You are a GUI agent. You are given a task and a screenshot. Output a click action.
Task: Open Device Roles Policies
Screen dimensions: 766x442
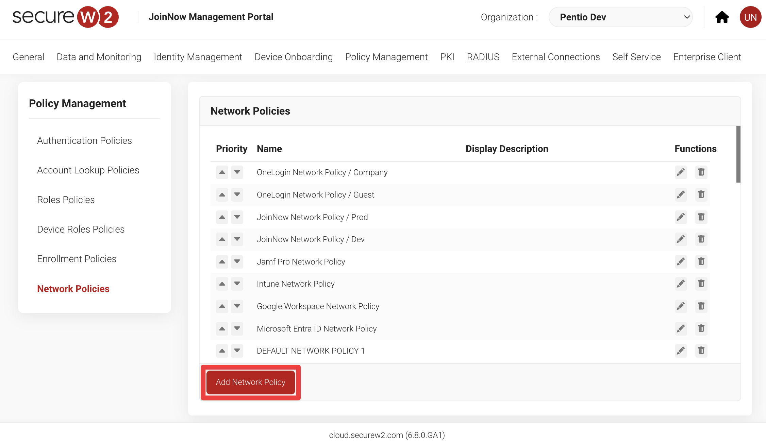pyautogui.click(x=81, y=229)
